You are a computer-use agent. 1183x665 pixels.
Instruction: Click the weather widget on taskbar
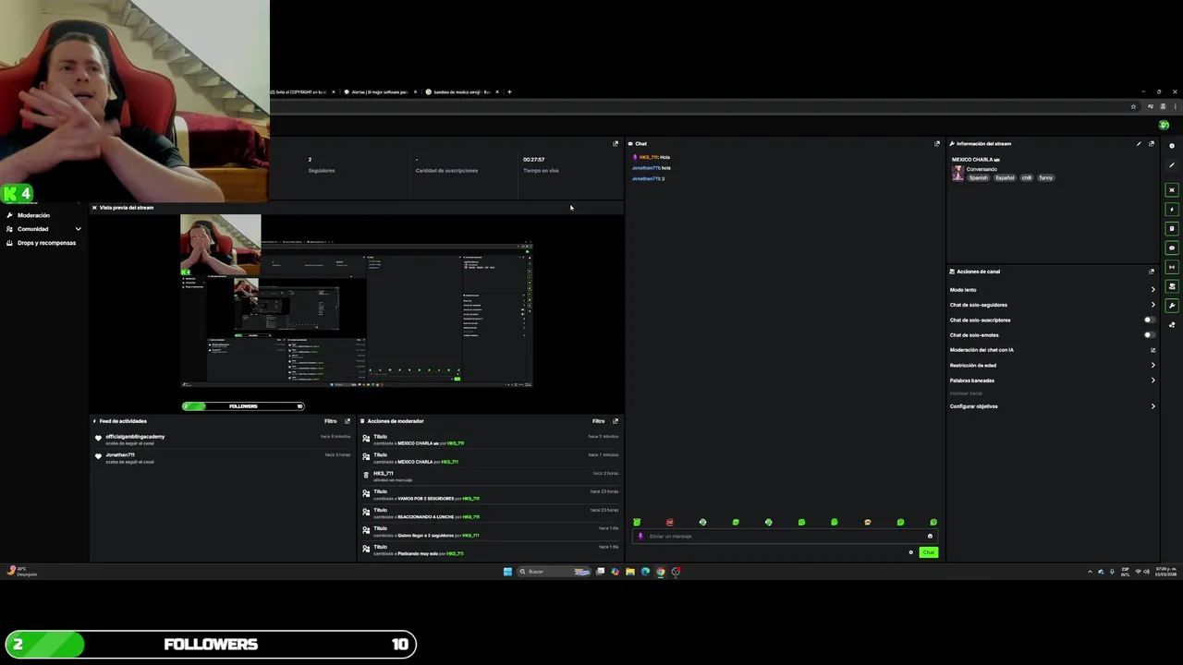coord(22,571)
